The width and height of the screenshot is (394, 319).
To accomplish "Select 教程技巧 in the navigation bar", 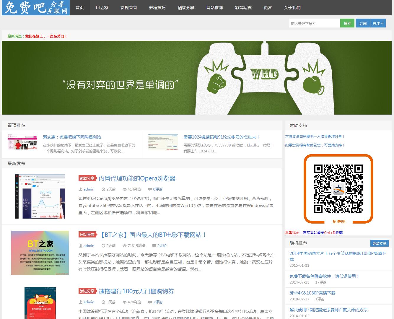I will coord(157,8).
